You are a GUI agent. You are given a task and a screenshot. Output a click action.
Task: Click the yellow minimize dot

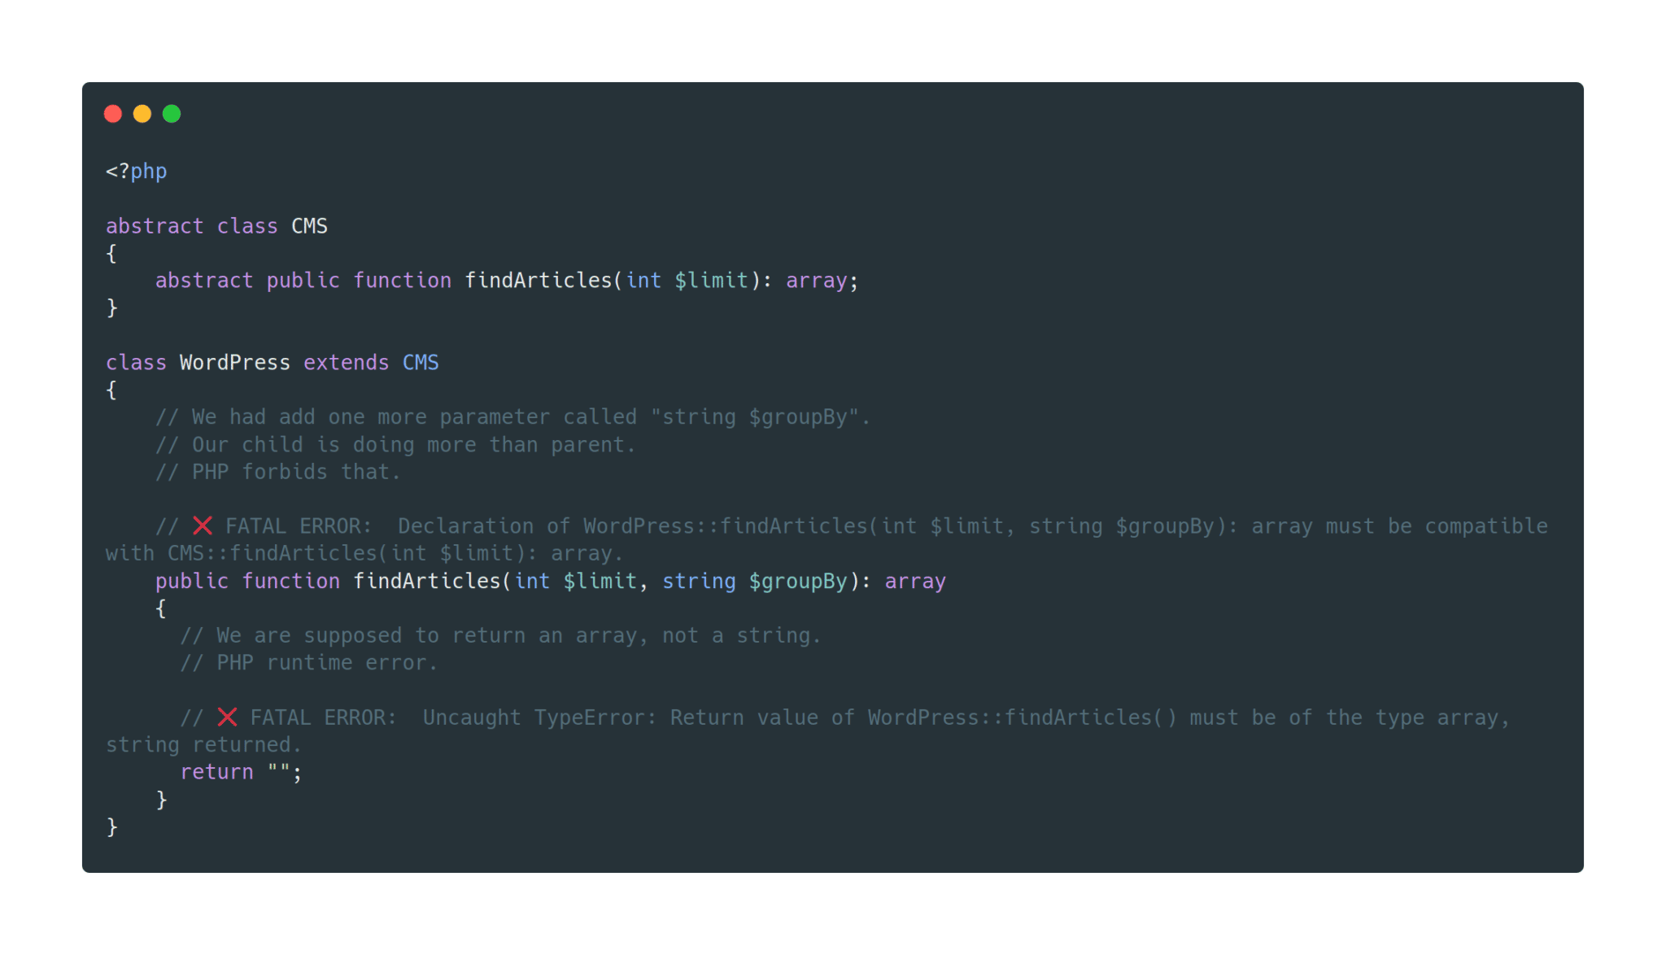click(x=142, y=114)
